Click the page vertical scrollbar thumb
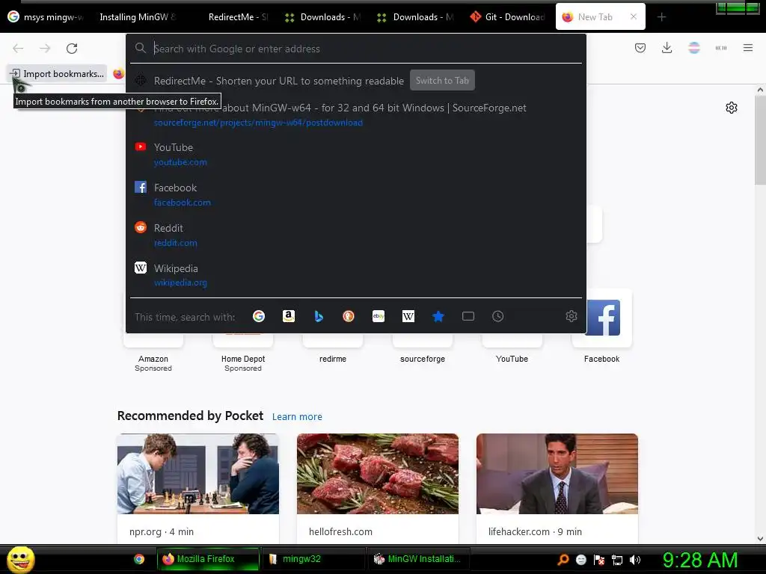The image size is (766, 574). [x=760, y=141]
